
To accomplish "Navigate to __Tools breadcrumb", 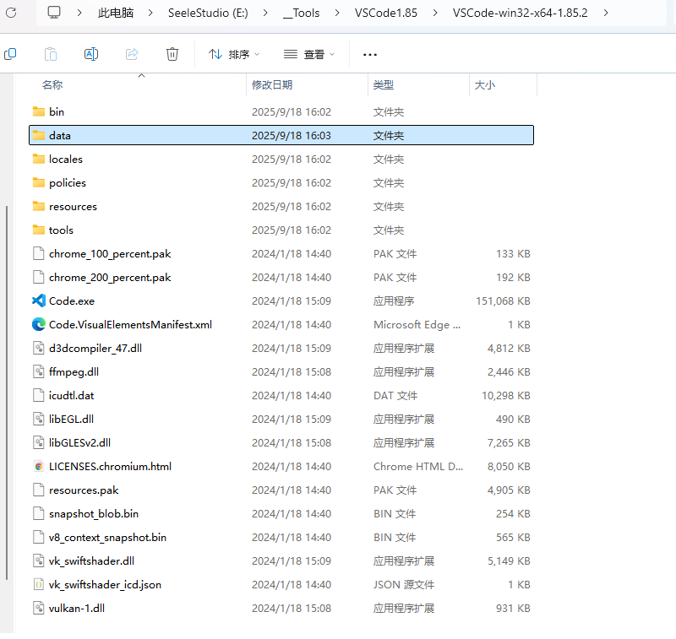I will (x=303, y=13).
